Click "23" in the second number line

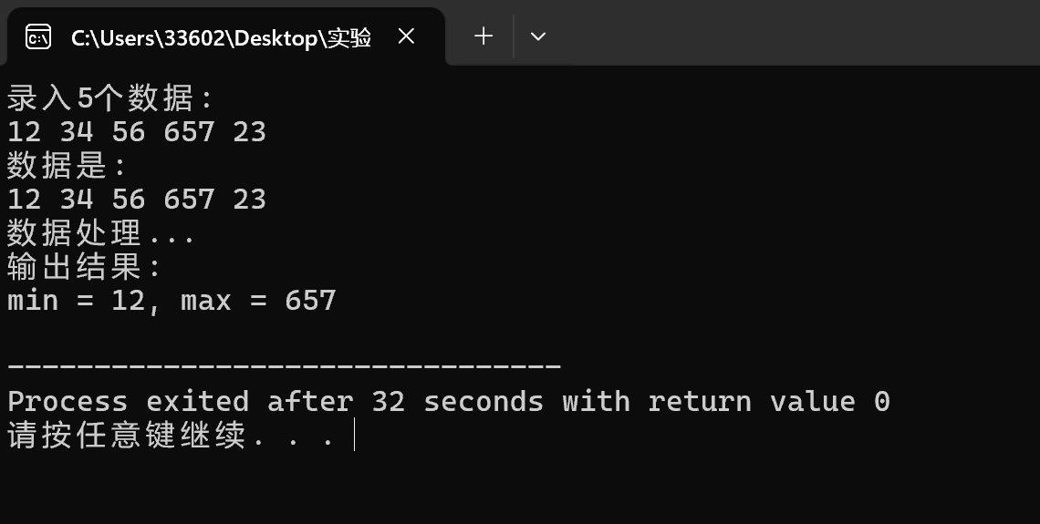point(249,200)
